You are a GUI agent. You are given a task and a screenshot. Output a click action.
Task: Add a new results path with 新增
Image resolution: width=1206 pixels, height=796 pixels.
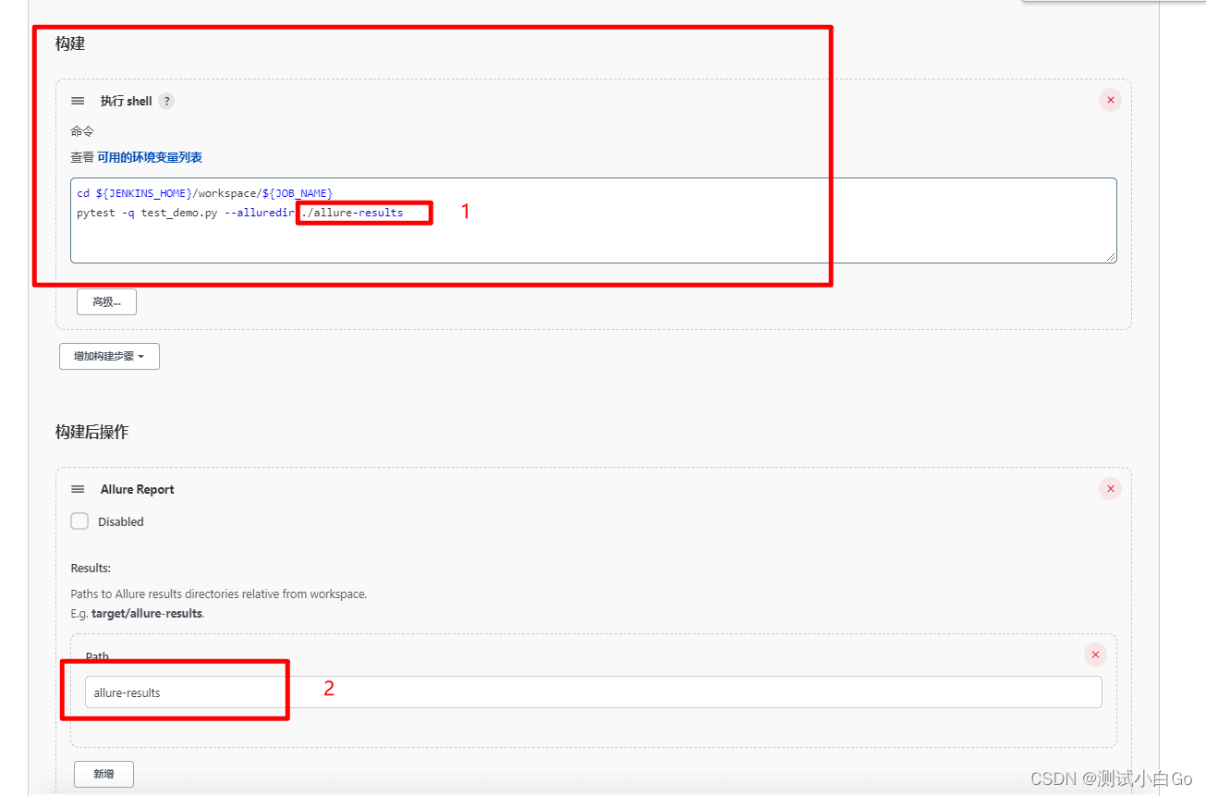[104, 774]
